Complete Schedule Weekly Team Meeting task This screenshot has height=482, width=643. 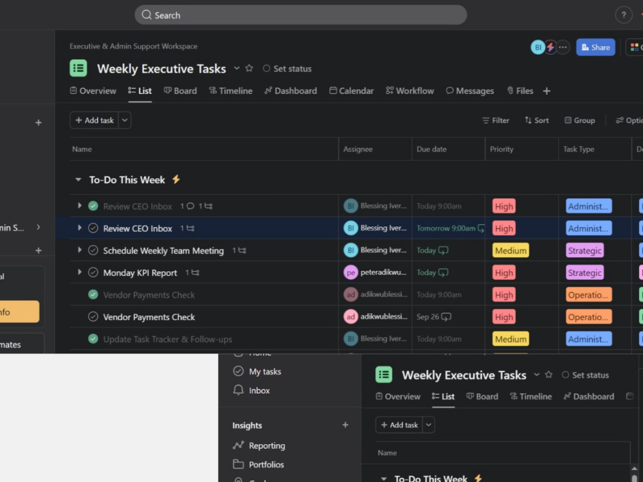pyautogui.click(x=93, y=251)
